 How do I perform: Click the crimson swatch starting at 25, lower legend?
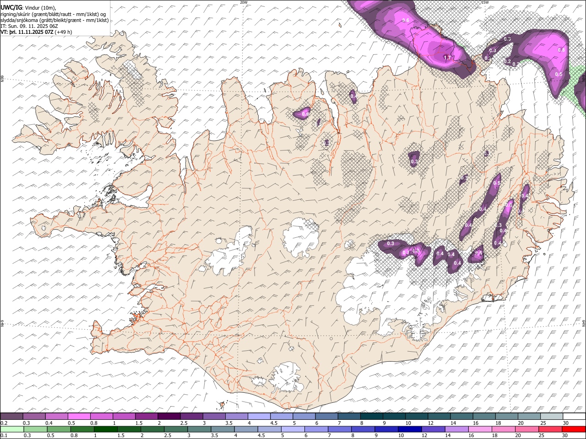point(550,429)
